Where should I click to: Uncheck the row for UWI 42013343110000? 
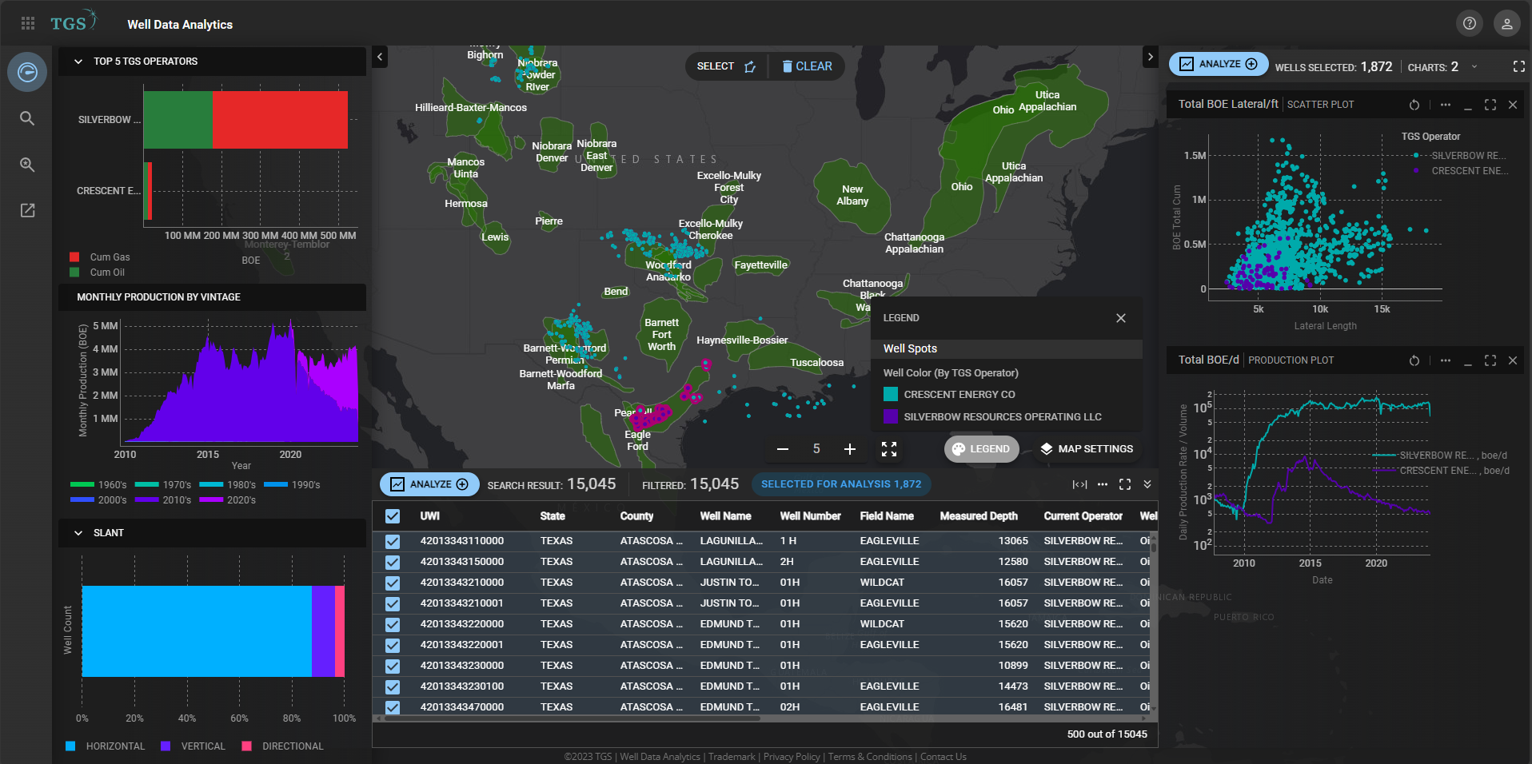[393, 541]
